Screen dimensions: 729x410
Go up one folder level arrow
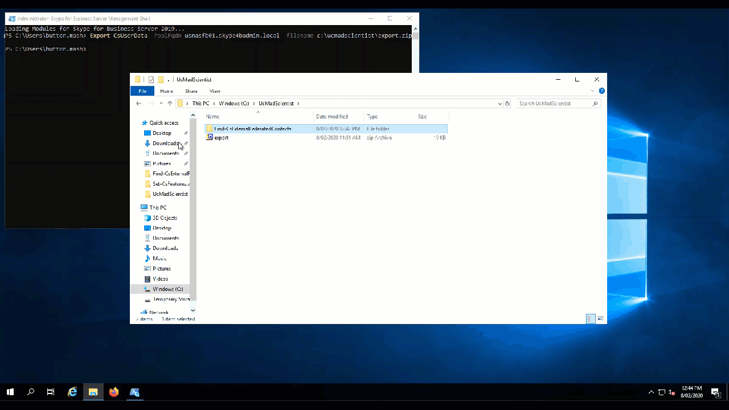[170, 104]
